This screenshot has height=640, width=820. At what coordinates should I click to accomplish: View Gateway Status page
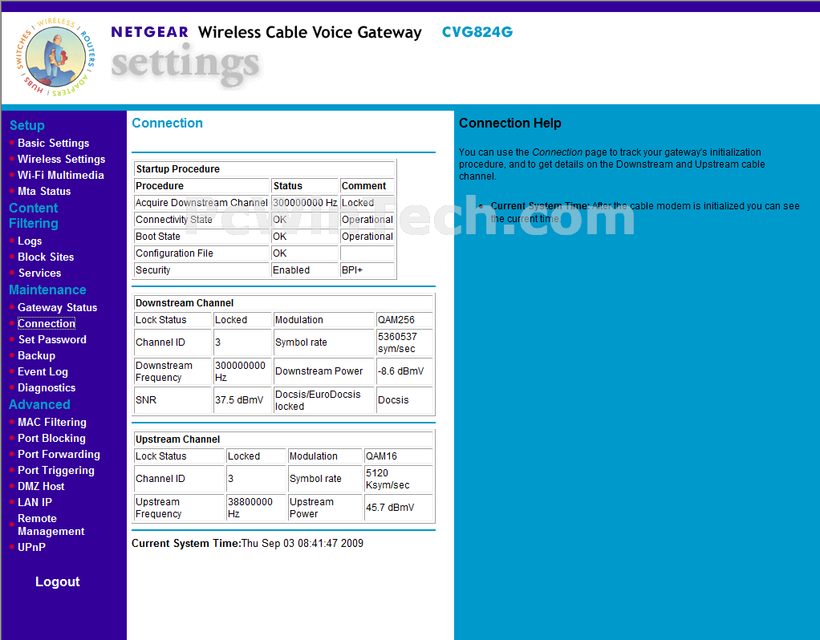coord(58,307)
